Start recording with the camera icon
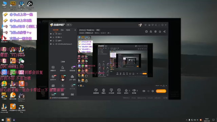Screen dimensions: 217x122 point(144,91)
